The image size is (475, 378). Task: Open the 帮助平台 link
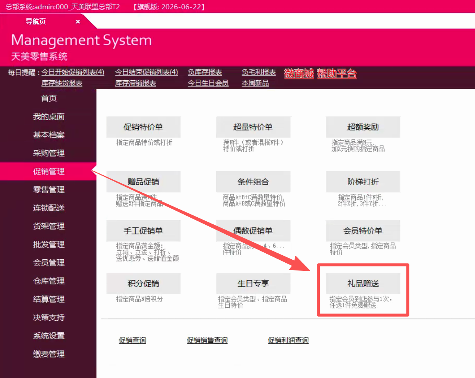pyautogui.click(x=337, y=74)
